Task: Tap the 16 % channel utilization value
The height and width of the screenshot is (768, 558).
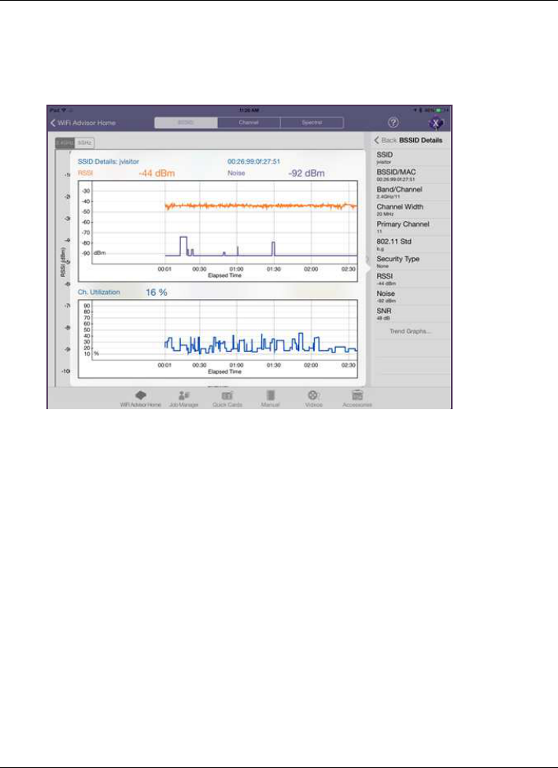Action: point(157,293)
